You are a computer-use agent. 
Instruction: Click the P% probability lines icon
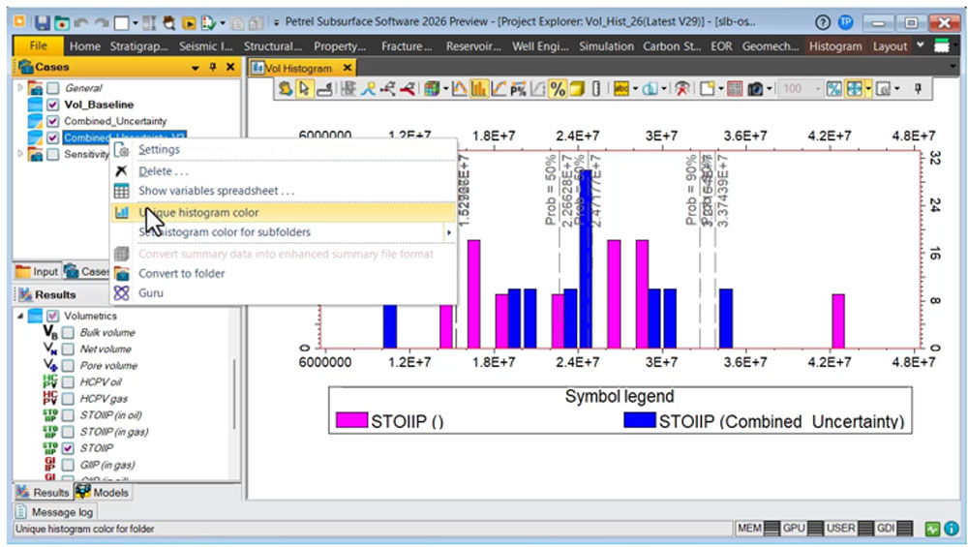(518, 89)
